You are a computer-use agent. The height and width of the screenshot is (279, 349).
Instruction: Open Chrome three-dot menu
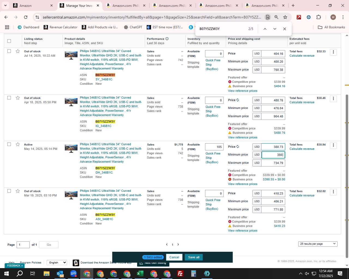tap(343, 17)
